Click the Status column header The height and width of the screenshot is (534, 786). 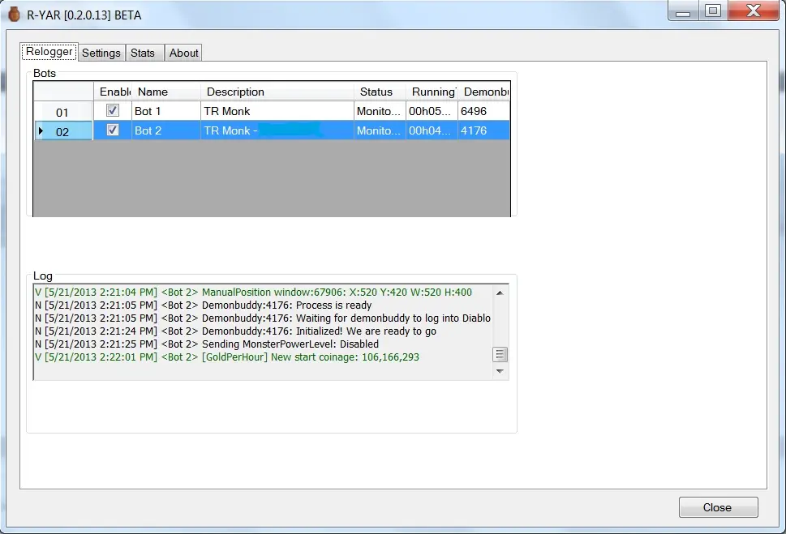pyautogui.click(x=380, y=92)
